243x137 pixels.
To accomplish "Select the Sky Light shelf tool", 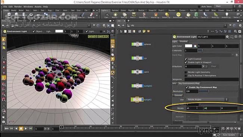I will 188,15.
